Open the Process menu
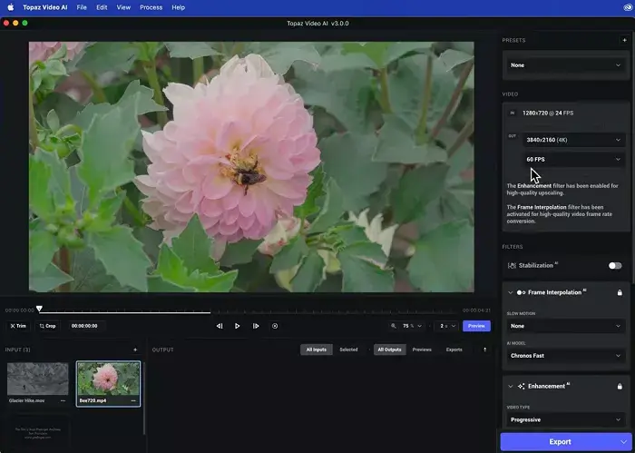Screen dimensions: 635x453 pyautogui.click(x=151, y=7)
